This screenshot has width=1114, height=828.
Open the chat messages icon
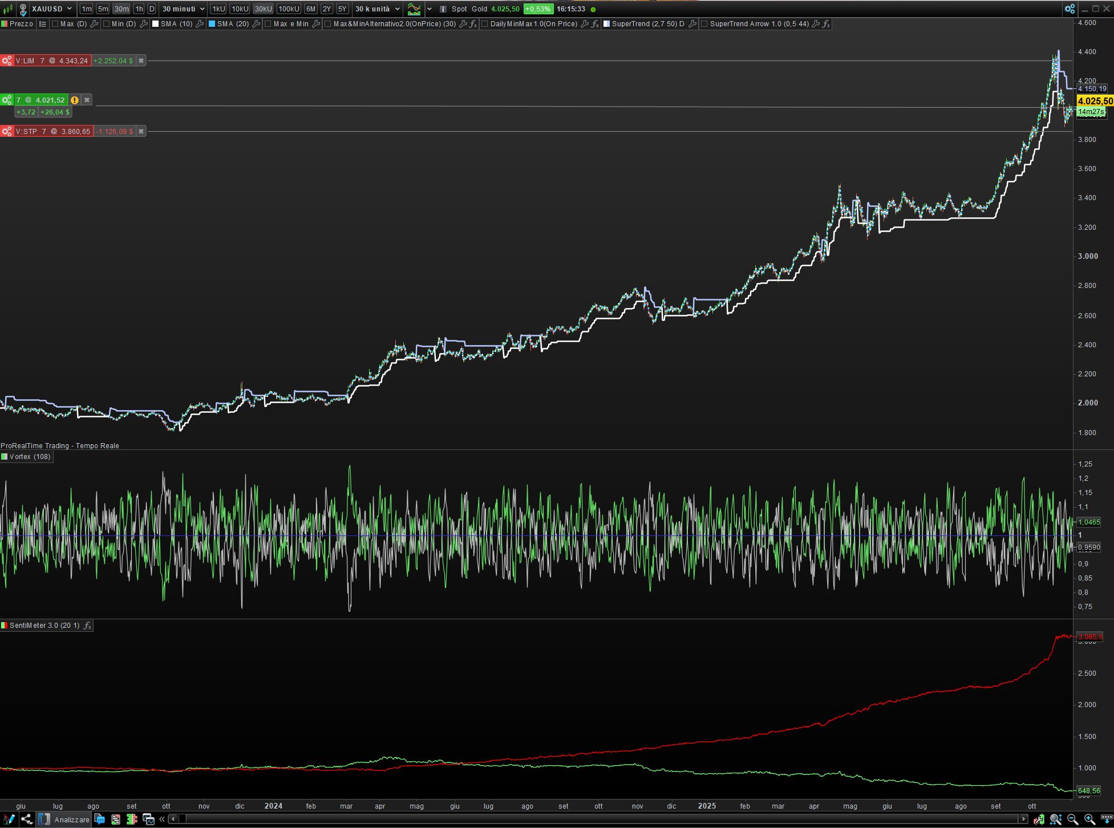99,819
